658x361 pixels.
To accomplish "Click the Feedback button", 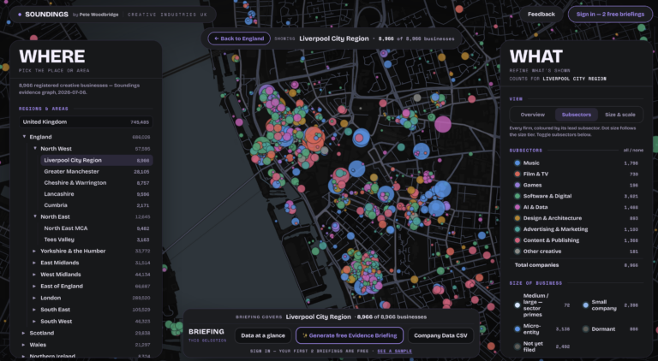I will (541, 15).
